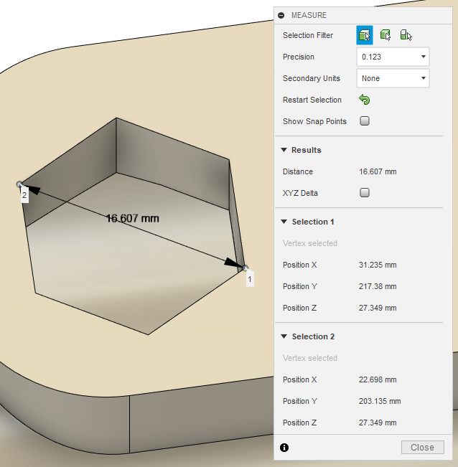Select Selection 1 Position Z value 27.349 mm
Image resolution: width=458 pixels, height=467 pixels.
[x=378, y=308]
